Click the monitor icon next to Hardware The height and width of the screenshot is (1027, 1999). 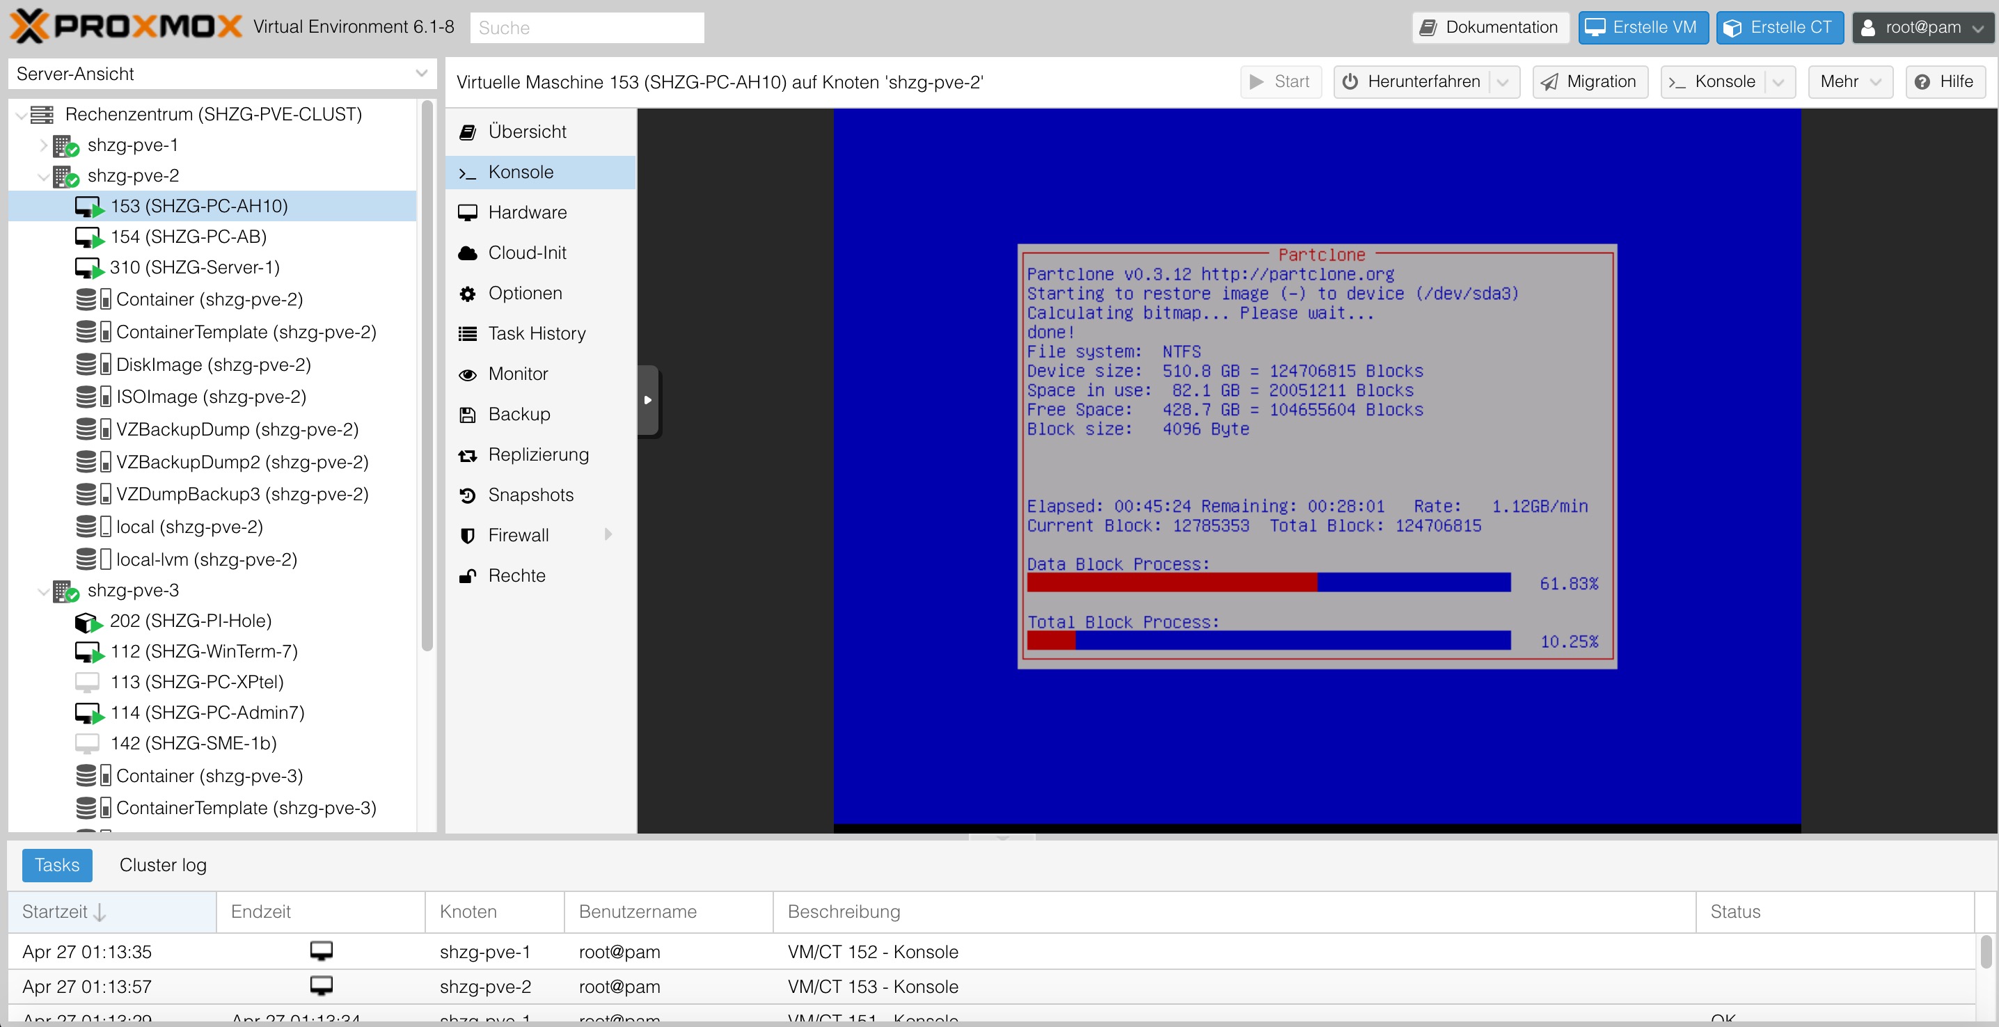coord(467,212)
